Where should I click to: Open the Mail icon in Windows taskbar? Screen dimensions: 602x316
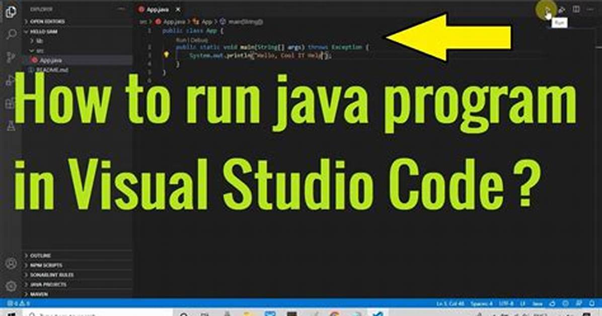(270, 313)
